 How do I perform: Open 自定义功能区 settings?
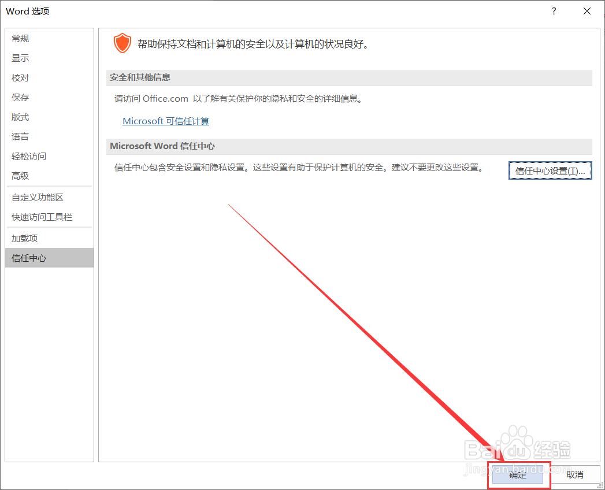pyautogui.click(x=49, y=198)
